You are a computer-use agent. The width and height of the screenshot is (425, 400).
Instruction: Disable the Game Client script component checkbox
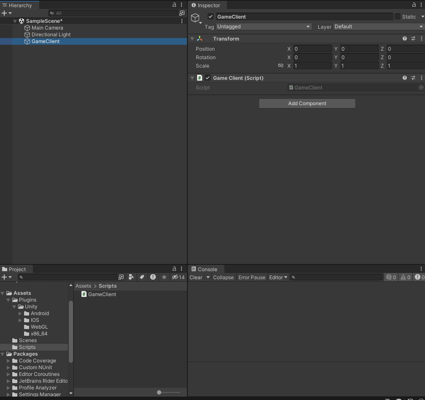pyautogui.click(x=208, y=78)
